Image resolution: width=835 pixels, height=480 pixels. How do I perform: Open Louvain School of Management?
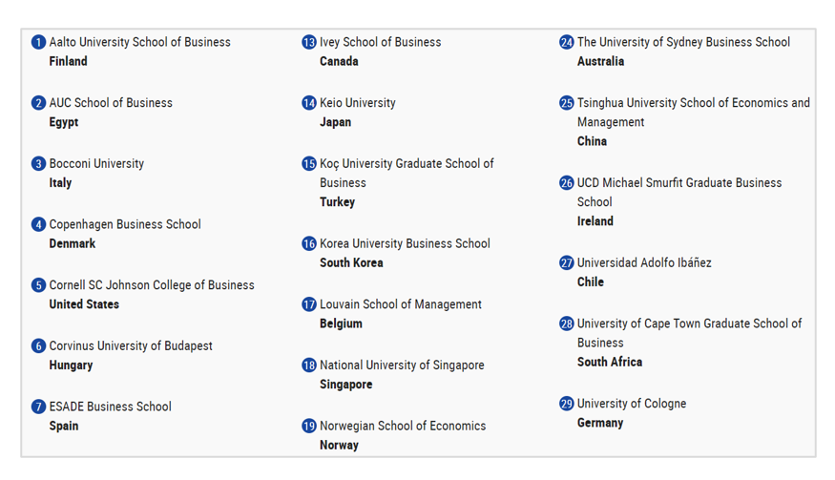[x=401, y=304]
